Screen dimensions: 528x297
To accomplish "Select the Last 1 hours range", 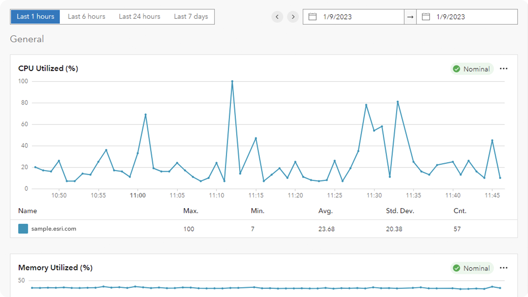I will click(x=35, y=17).
